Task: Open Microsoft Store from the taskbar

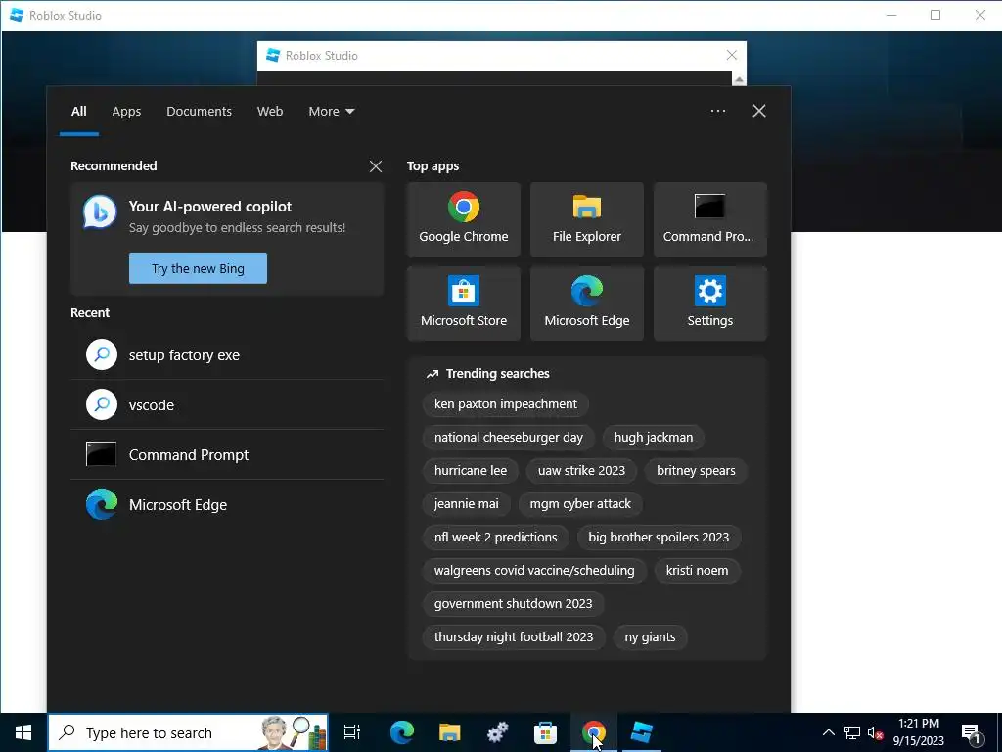Action: [545, 732]
